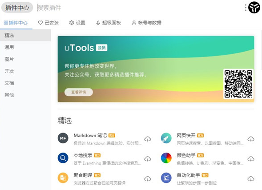Open the 聚合翻译 plugin title
Viewport: 262px width, 190px height.
83,175
